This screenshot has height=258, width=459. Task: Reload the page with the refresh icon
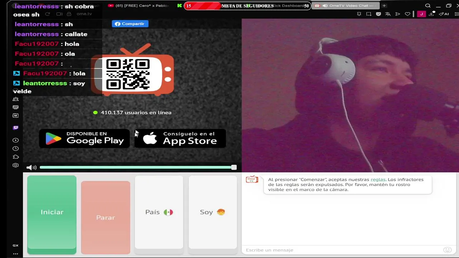[x=47, y=14]
